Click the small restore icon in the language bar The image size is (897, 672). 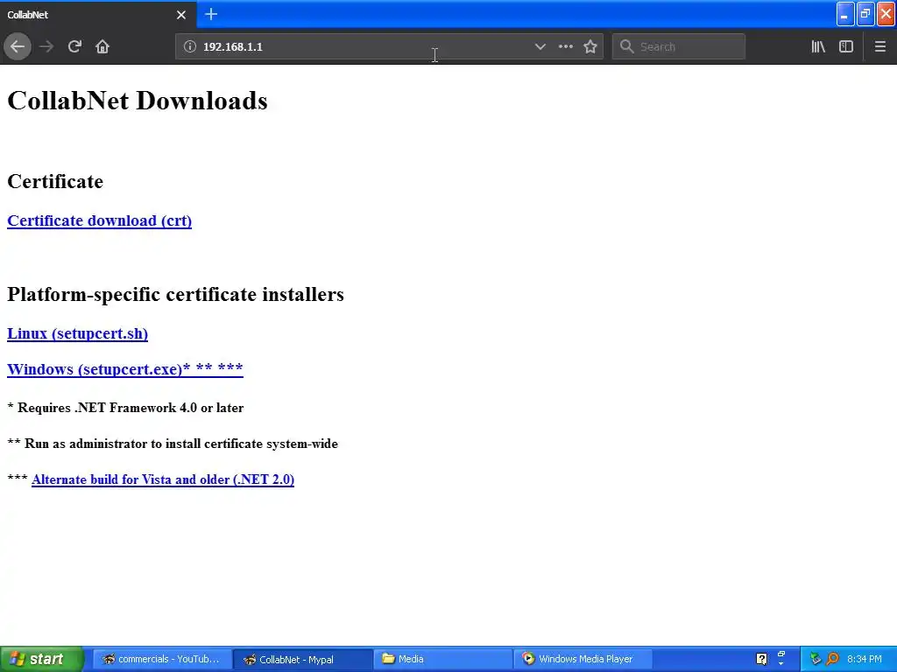tap(781, 654)
